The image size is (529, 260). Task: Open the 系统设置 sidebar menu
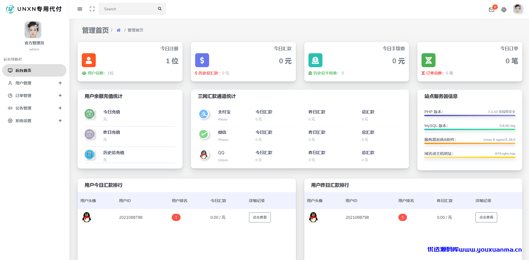click(x=34, y=121)
